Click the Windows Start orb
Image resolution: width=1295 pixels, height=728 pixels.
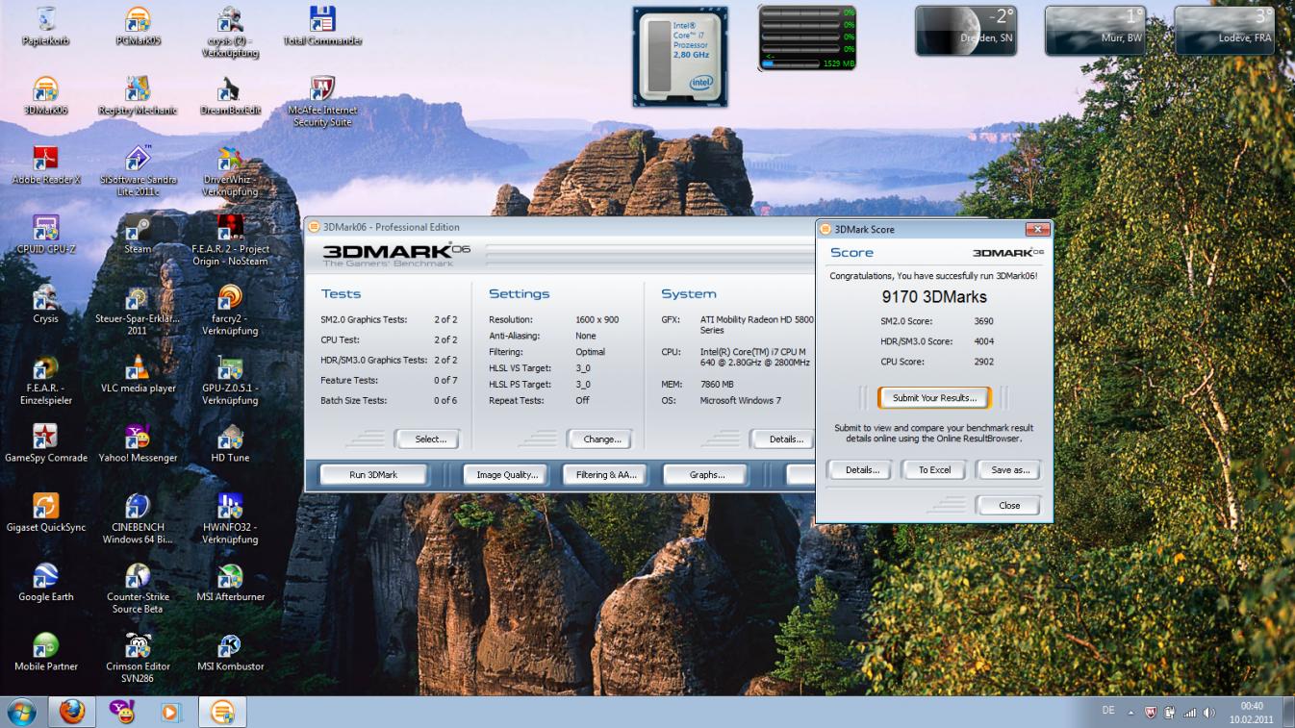tap(21, 712)
